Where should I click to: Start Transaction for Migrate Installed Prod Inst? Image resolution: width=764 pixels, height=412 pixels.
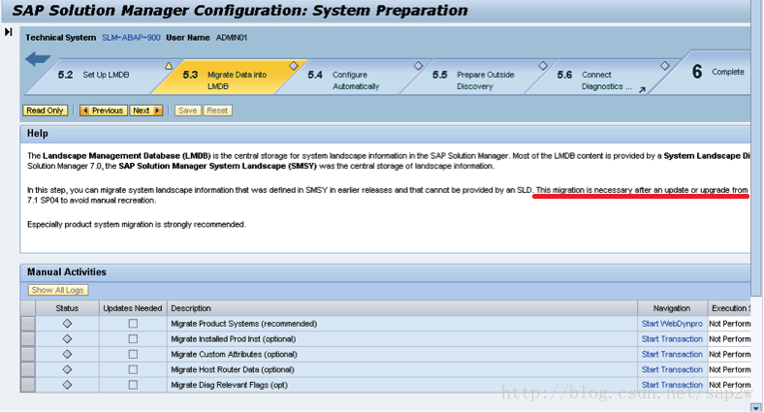(672, 339)
